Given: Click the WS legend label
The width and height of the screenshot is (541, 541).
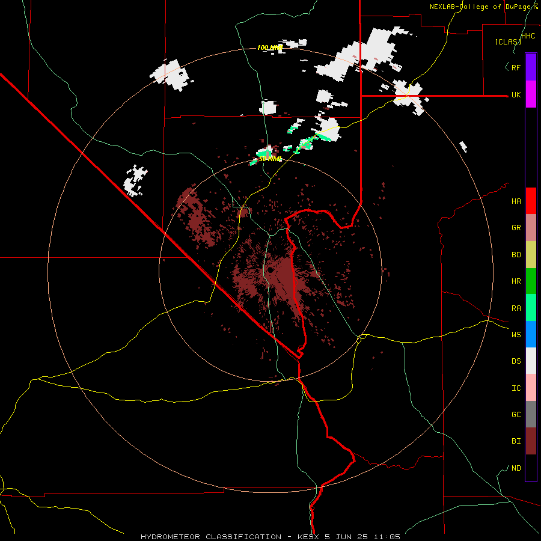Looking at the screenshot, I should coord(516,335).
